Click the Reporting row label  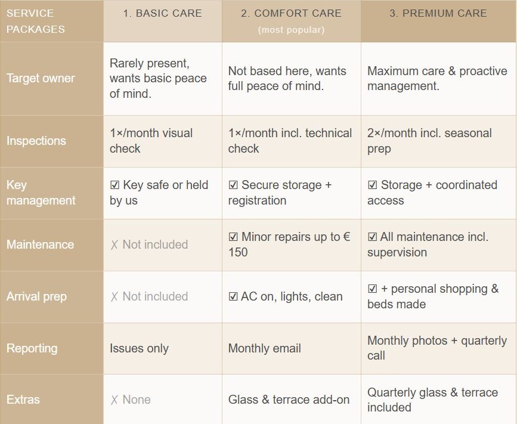pyautogui.click(x=32, y=348)
